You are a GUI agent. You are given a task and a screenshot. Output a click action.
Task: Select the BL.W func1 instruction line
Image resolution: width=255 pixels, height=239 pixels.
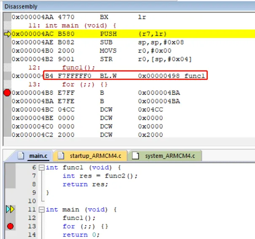[126, 76]
